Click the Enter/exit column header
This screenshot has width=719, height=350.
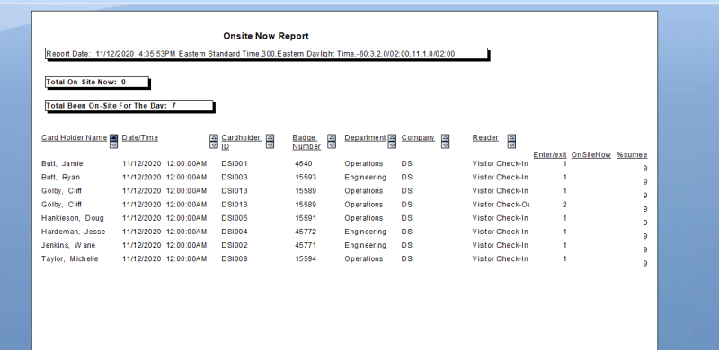[x=550, y=155]
